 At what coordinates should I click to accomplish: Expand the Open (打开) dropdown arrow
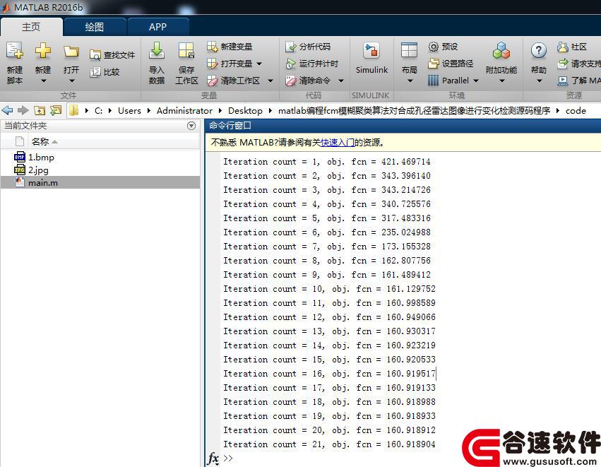71,81
